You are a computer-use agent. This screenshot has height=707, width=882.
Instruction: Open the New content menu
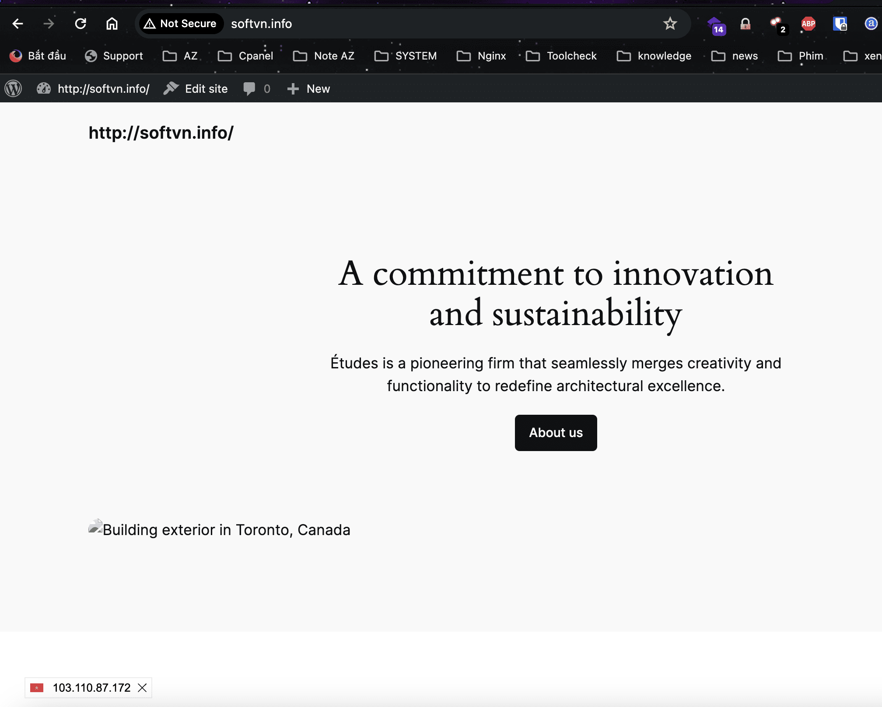point(308,89)
